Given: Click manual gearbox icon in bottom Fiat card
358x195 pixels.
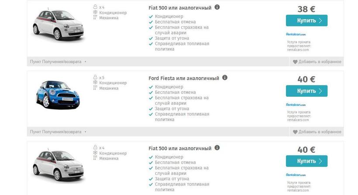Looking at the screenshot, I should coord(95,159).
